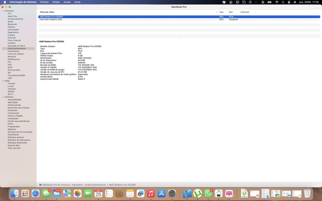Click MacBook Pro de Vinicius in path bar
The height and width of the screenshot is (201, 322).
[x=56, y=185]
